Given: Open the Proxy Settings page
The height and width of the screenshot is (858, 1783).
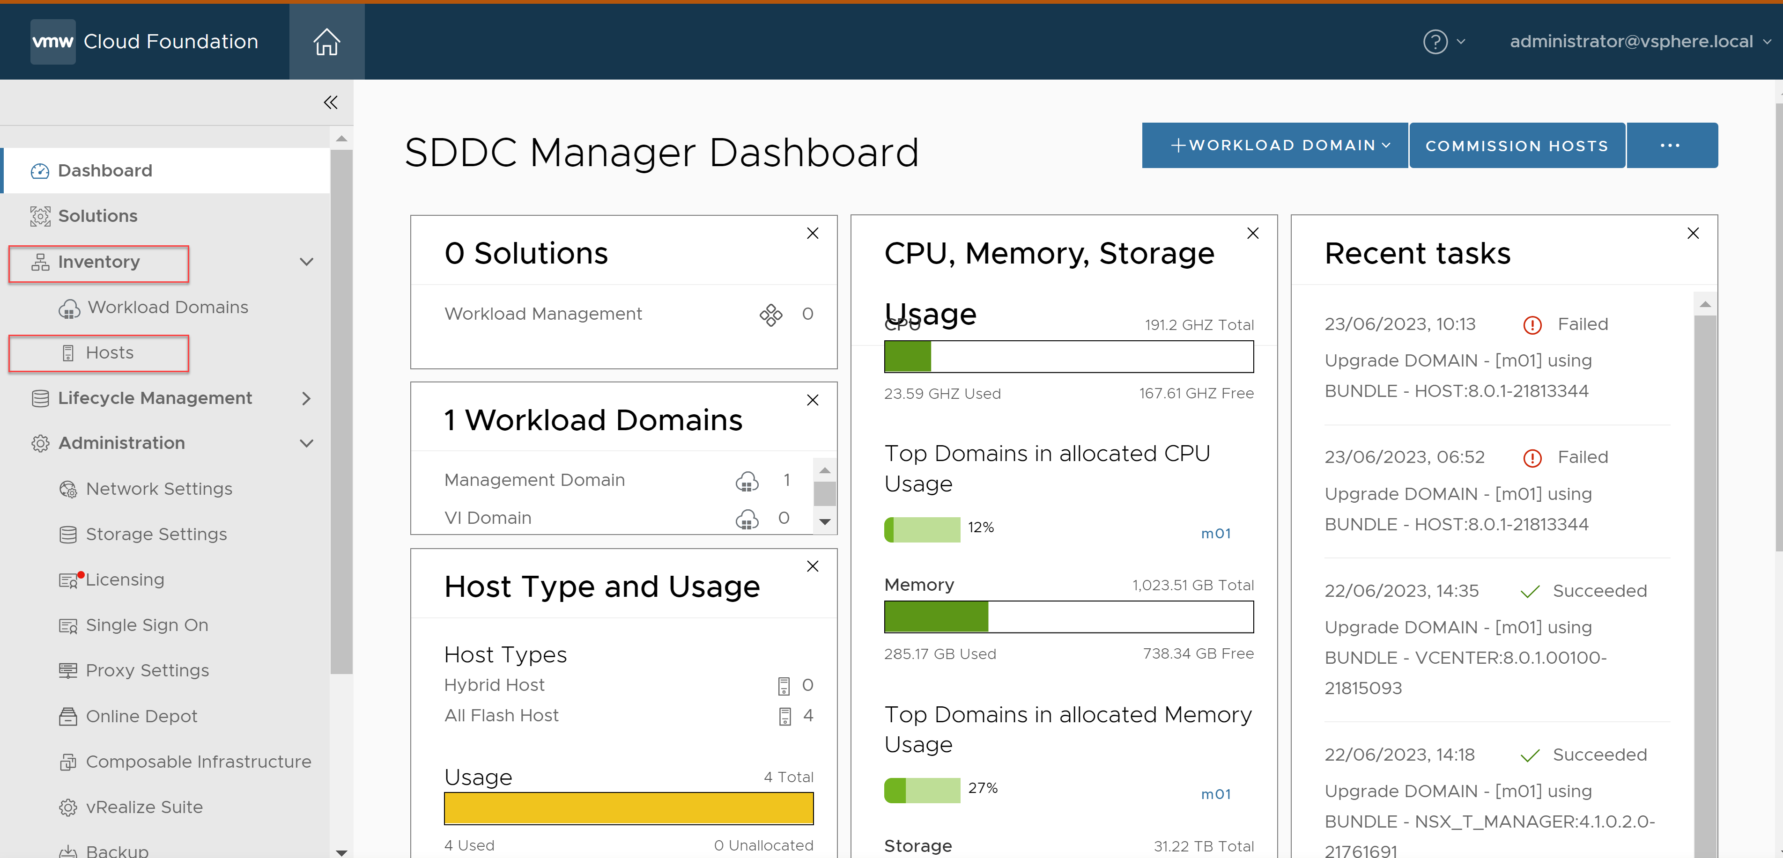Looking at the screenshot, I should 147,670.
